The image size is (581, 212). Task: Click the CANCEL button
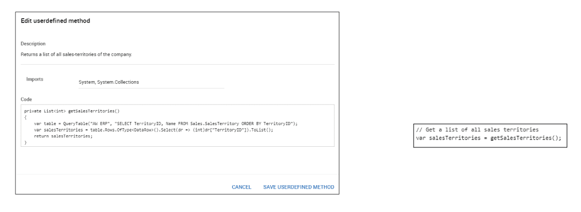click(x=241, y=187)
